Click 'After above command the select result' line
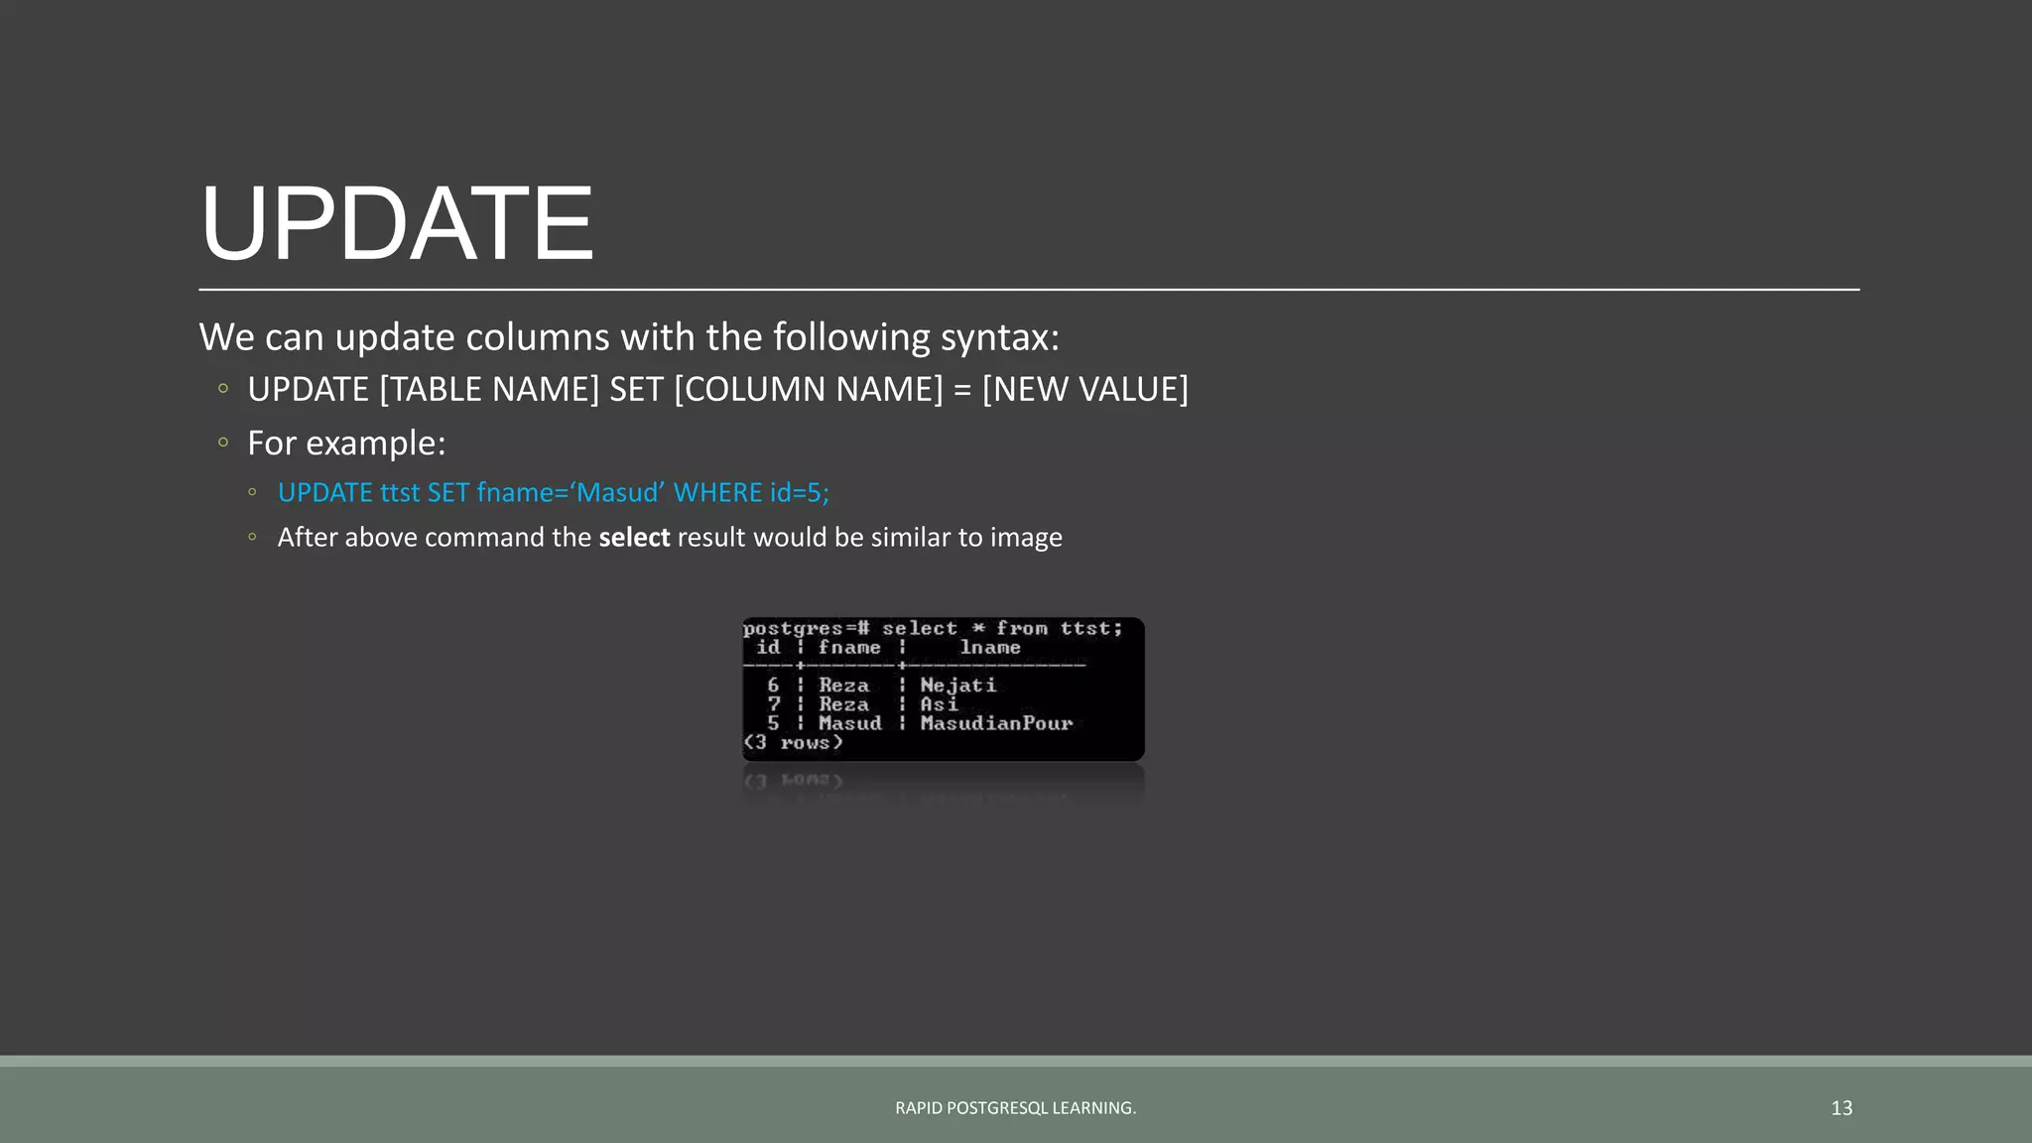This screenshot has width=2032, height=1143. point(670,537)
